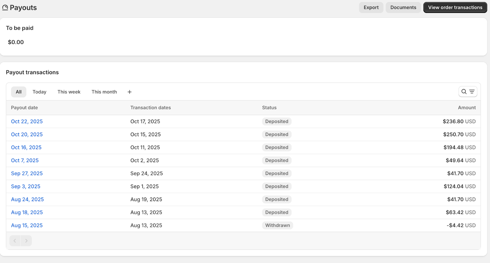Open the Oct 22, 2025 payout

[27, 121]
